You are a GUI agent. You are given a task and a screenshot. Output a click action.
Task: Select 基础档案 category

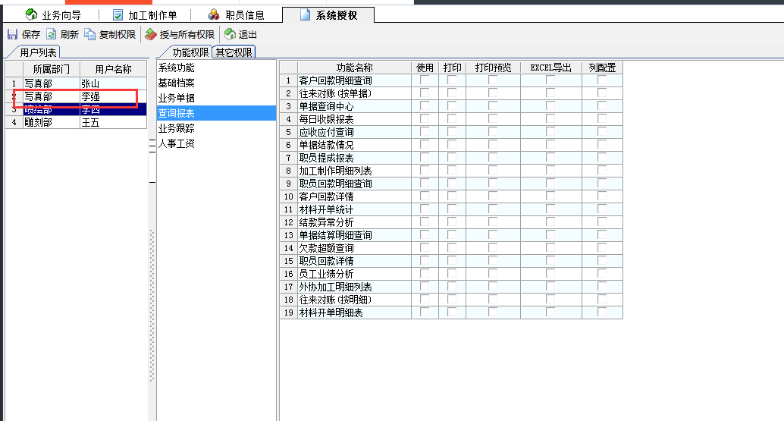tap(216, 83)
